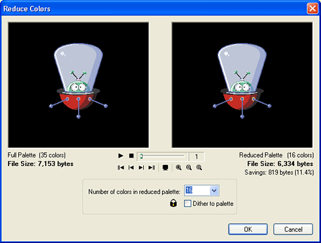Zoom in on the preview

[178, 167]
